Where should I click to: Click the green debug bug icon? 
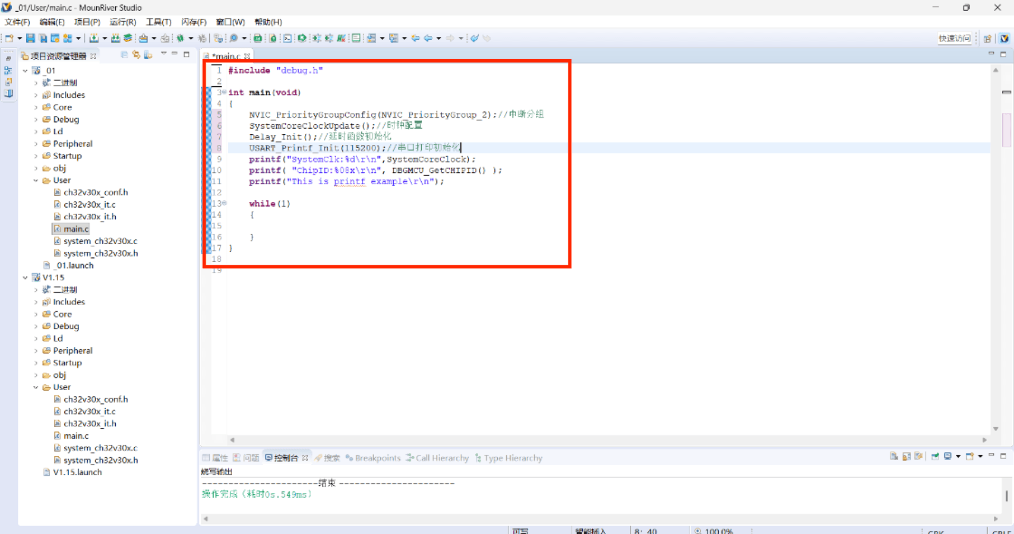(x=180, y=38)
